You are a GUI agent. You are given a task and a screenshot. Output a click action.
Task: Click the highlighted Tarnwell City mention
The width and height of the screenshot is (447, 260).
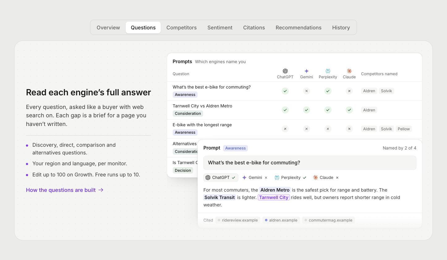pos(274,197)
